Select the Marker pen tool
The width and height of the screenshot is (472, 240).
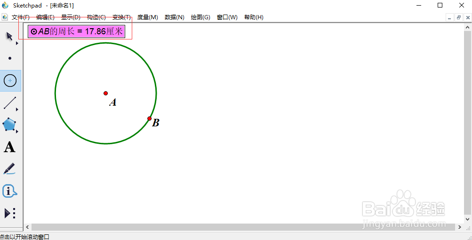(9, 169)
